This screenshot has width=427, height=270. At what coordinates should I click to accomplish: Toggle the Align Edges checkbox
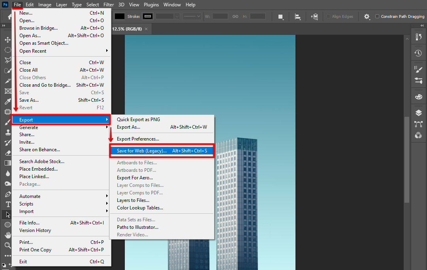329,16
